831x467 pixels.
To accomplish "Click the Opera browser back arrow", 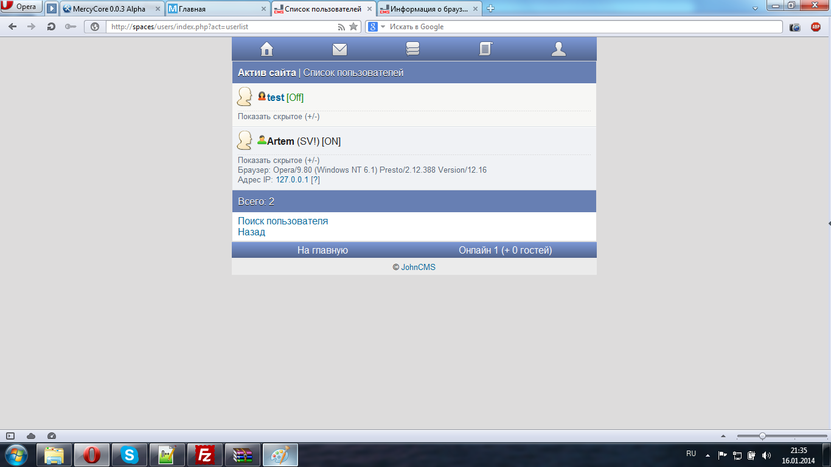I will click(x=13, y=27).
